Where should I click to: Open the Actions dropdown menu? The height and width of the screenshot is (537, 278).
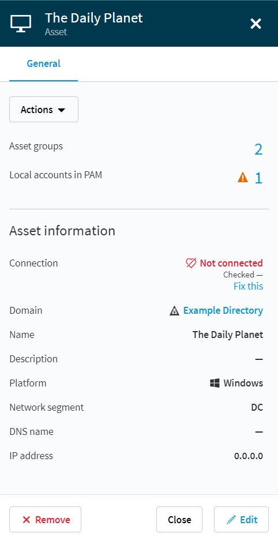44,110
